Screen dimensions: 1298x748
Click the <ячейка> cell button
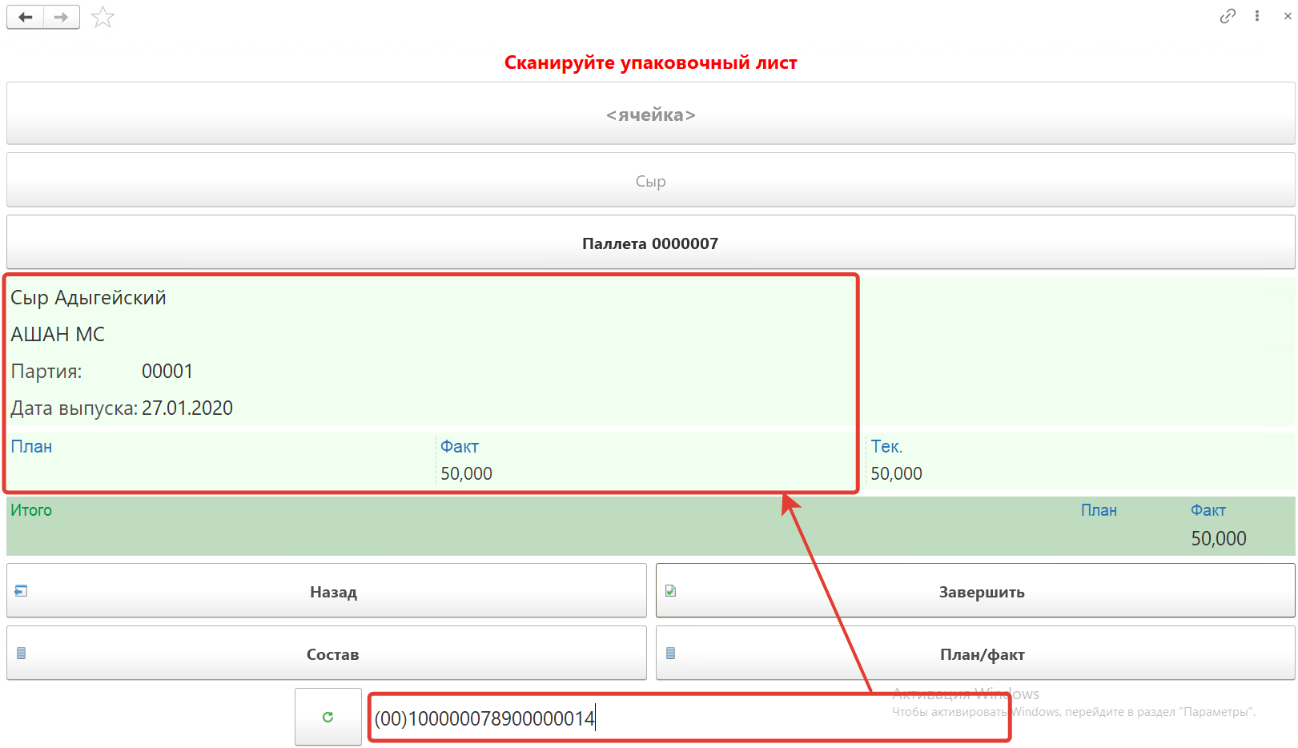pyautogui.click(x=650, y=115)
